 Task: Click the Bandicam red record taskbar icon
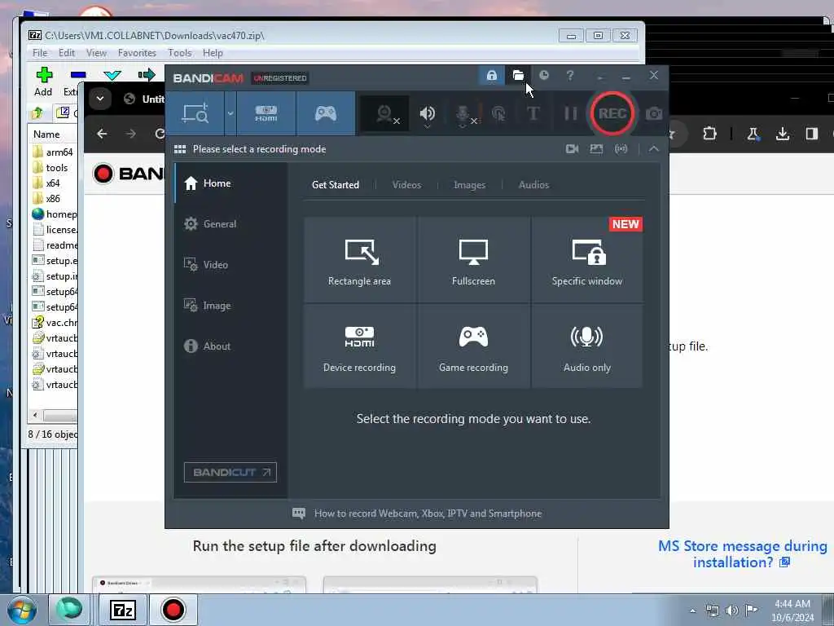pyautogui.click(x=173, y=610)
